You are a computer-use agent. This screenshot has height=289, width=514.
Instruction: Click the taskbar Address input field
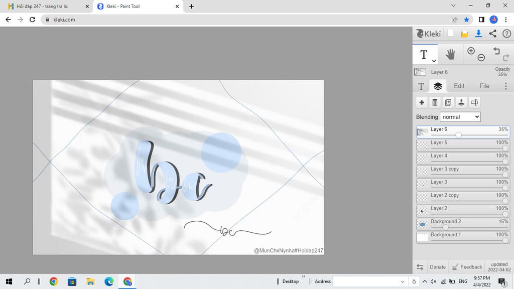(366, 281)
